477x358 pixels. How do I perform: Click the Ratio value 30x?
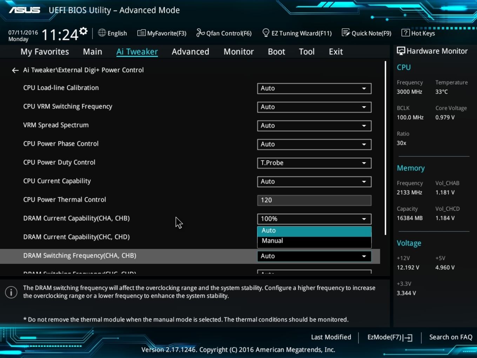coord(401,143)
